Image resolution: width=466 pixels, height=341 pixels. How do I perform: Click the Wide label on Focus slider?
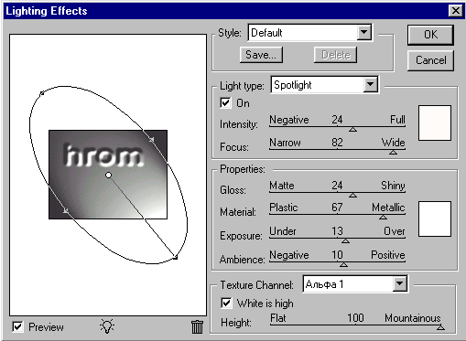click(x=393, y=143)
